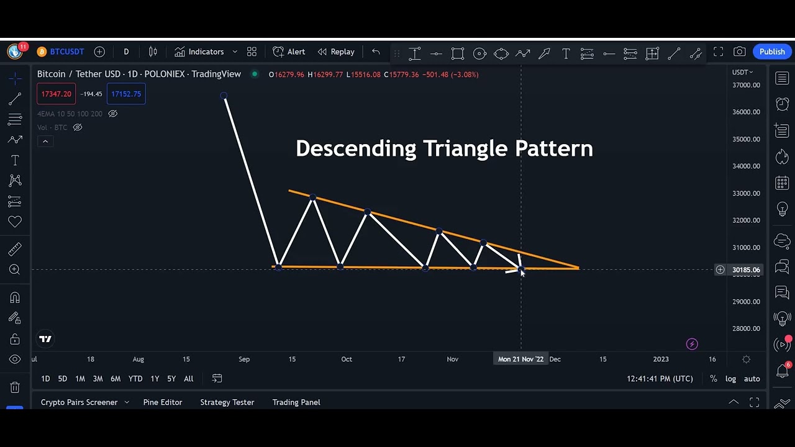Add a symbol to compare with plus icon
795x447 pixels.
99,52
